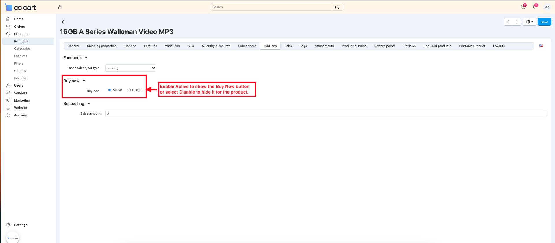
Task: Open the AA user account avatar
Action: click(x=547, y=7)
